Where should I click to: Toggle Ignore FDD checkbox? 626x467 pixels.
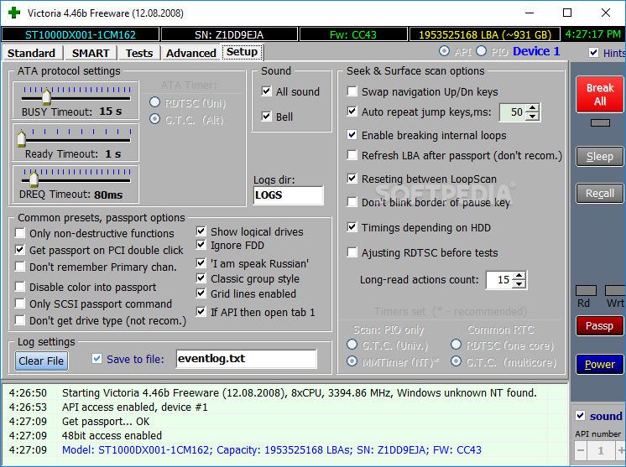click(201, 245)
